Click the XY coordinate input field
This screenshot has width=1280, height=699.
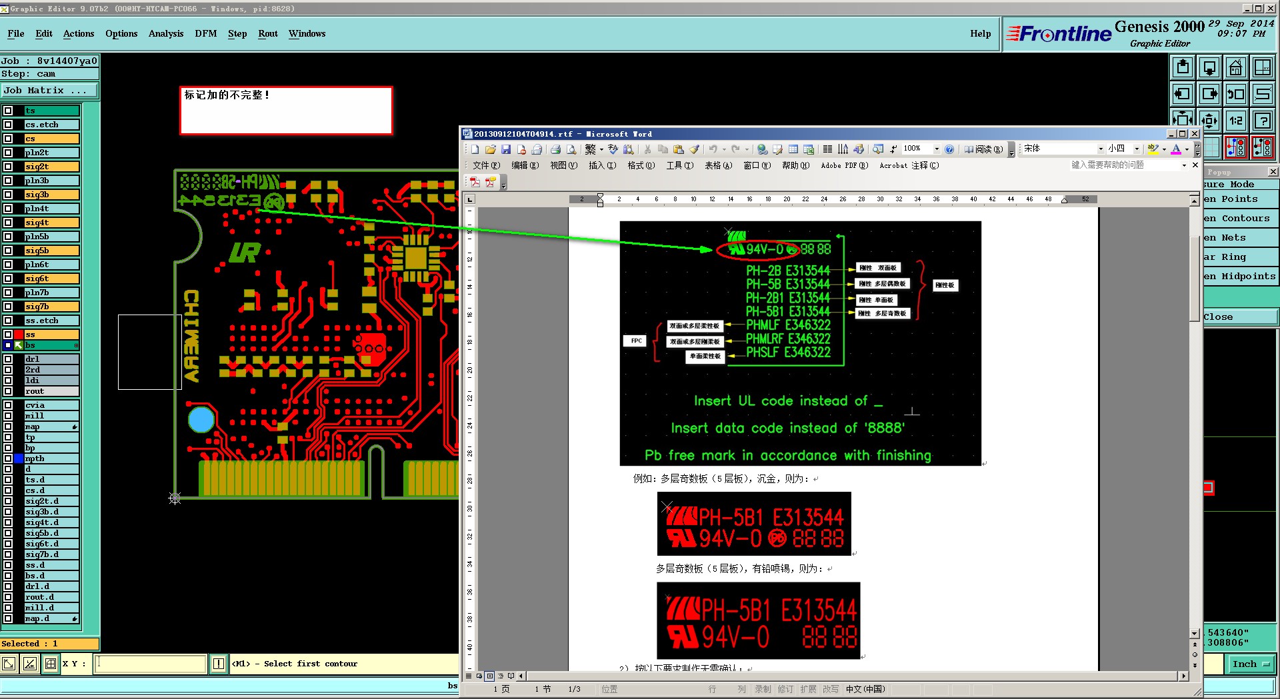click(x=151, y=664)
